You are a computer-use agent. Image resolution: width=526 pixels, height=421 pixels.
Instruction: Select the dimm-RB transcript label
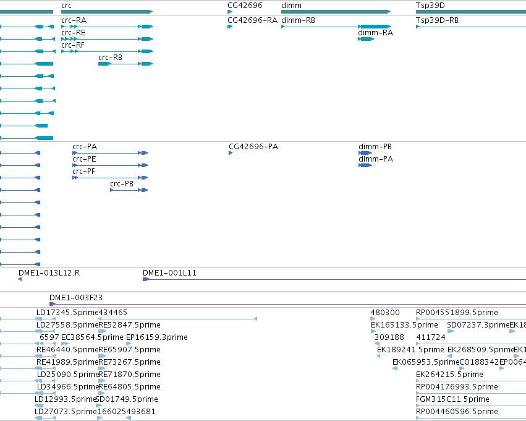[298, 20]
